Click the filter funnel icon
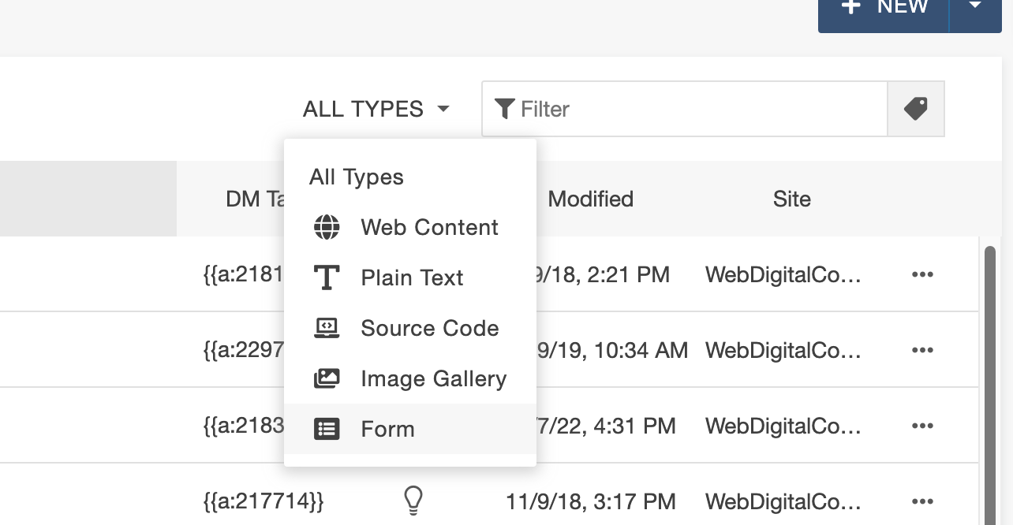The width and height of the screenshot is (1013, 525). click(x=505, y=108)
